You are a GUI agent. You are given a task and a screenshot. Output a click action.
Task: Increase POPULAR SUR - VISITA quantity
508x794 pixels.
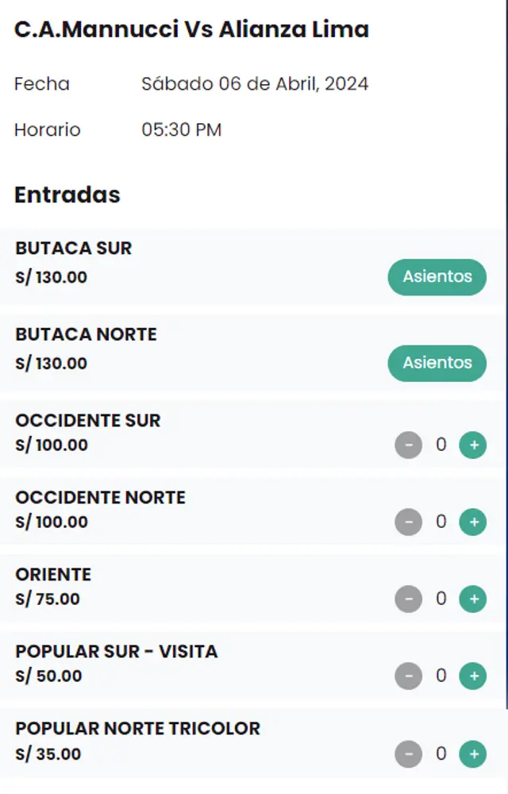(472, 676)
